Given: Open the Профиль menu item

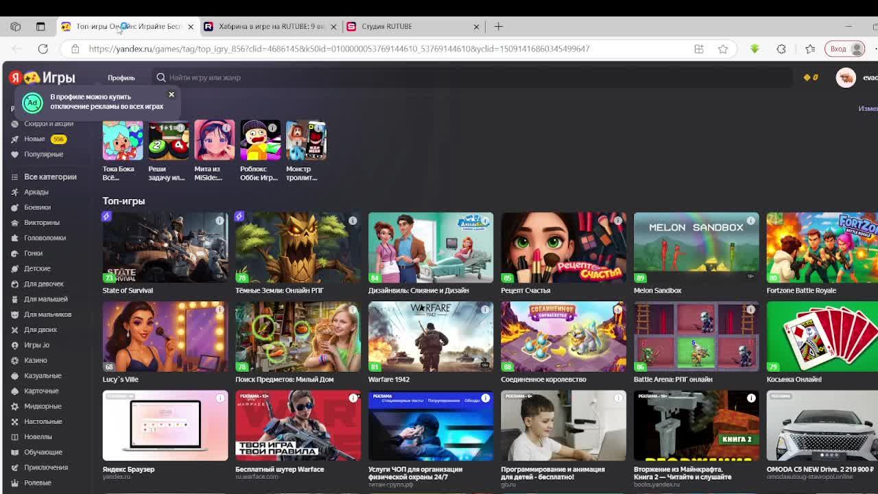Looking at the screenshot, I should point(121,78).
